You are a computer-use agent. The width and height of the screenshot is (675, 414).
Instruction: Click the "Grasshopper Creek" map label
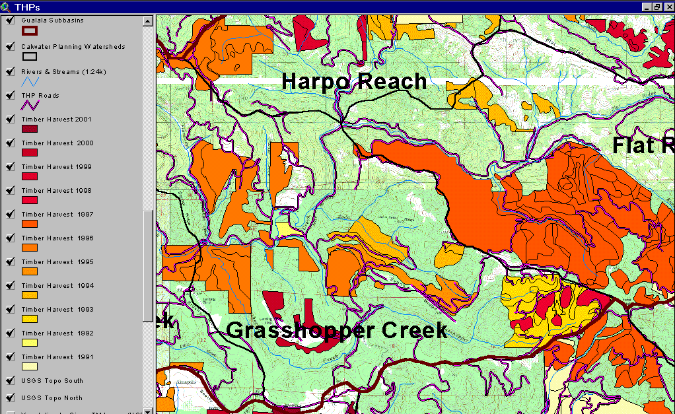337,331
